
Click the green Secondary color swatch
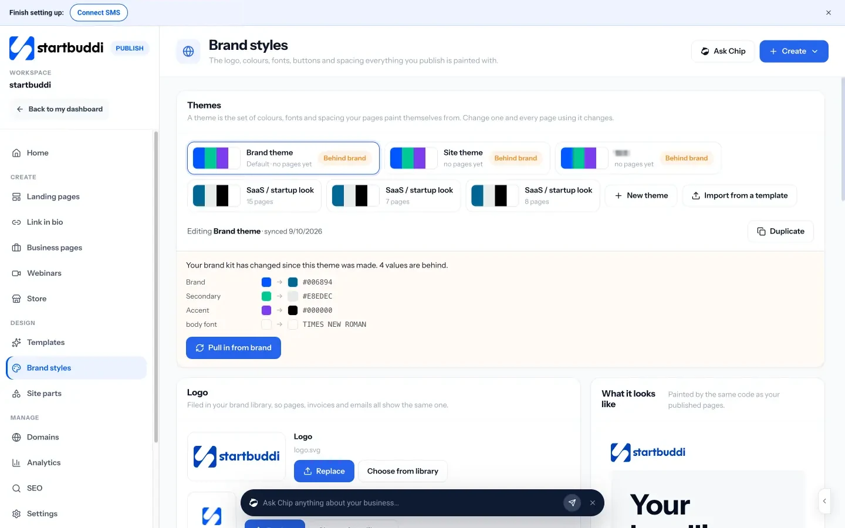(266, 296)
